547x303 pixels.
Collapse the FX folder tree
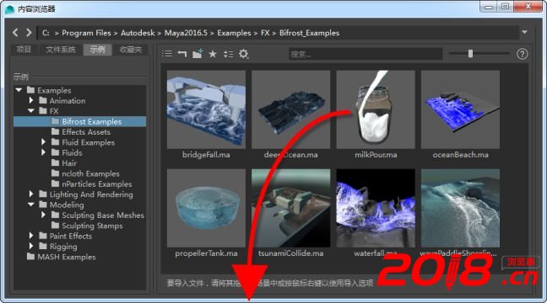click(31, 111)
